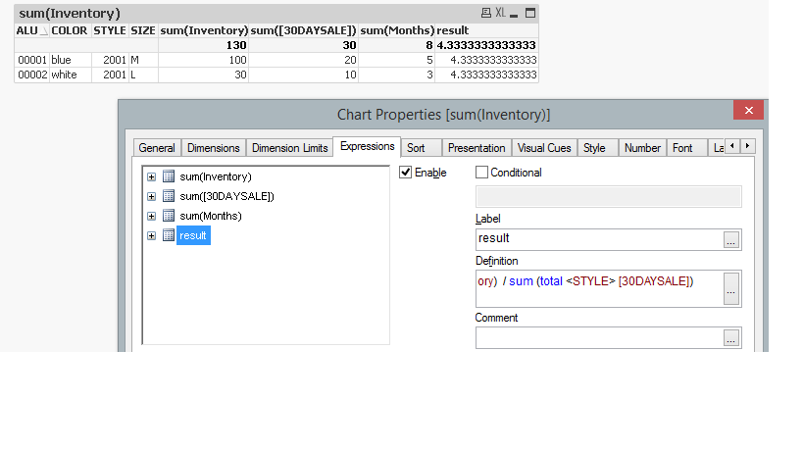Viewport: 803px width, 451px height.
Task: Select ALU value 00001 in the table
Action: 31,60
